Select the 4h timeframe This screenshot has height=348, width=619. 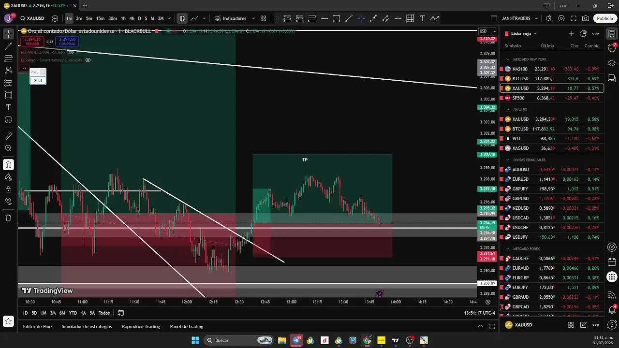pos(132,18)
